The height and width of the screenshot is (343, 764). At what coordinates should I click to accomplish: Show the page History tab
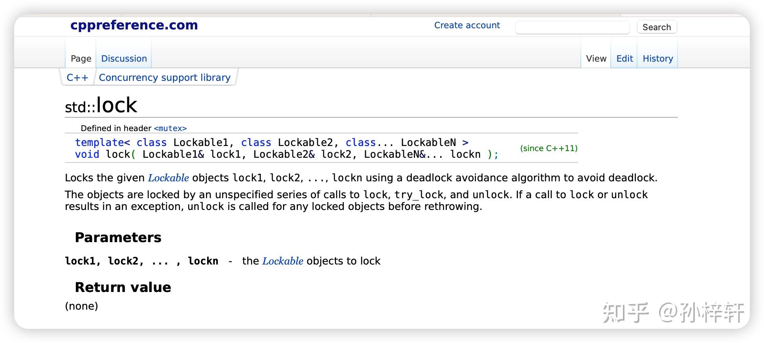658,59
